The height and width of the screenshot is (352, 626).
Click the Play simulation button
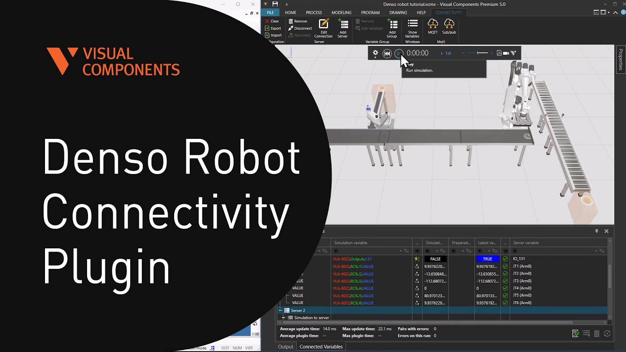pos(399,53)
